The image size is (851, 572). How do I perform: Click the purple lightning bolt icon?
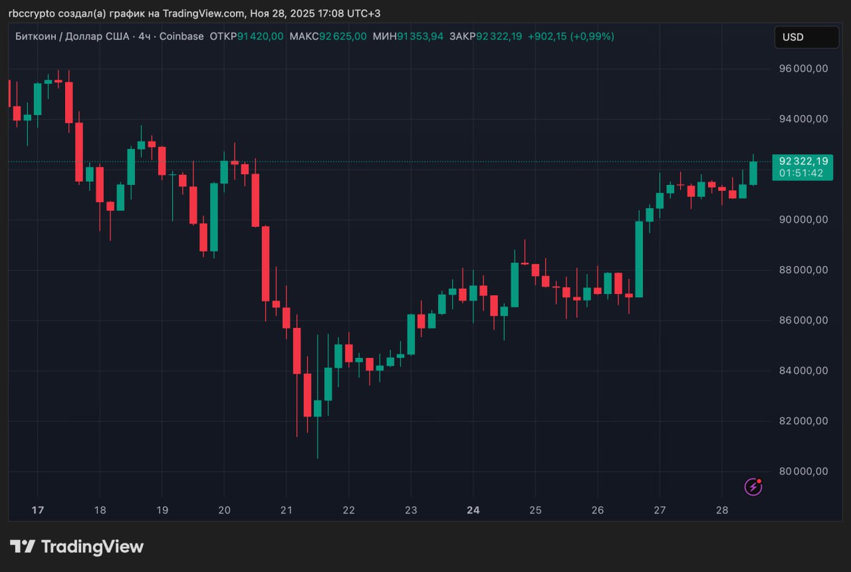pyautogui.click(x=753, y=487)
